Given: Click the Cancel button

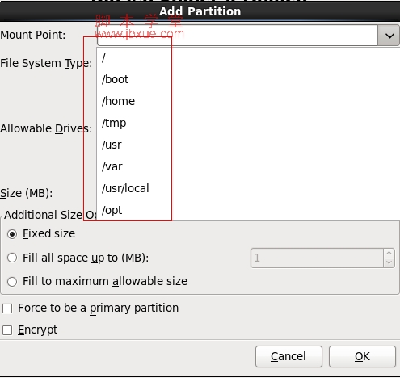Looking at the screenshot, I should (x=288, y=356).
